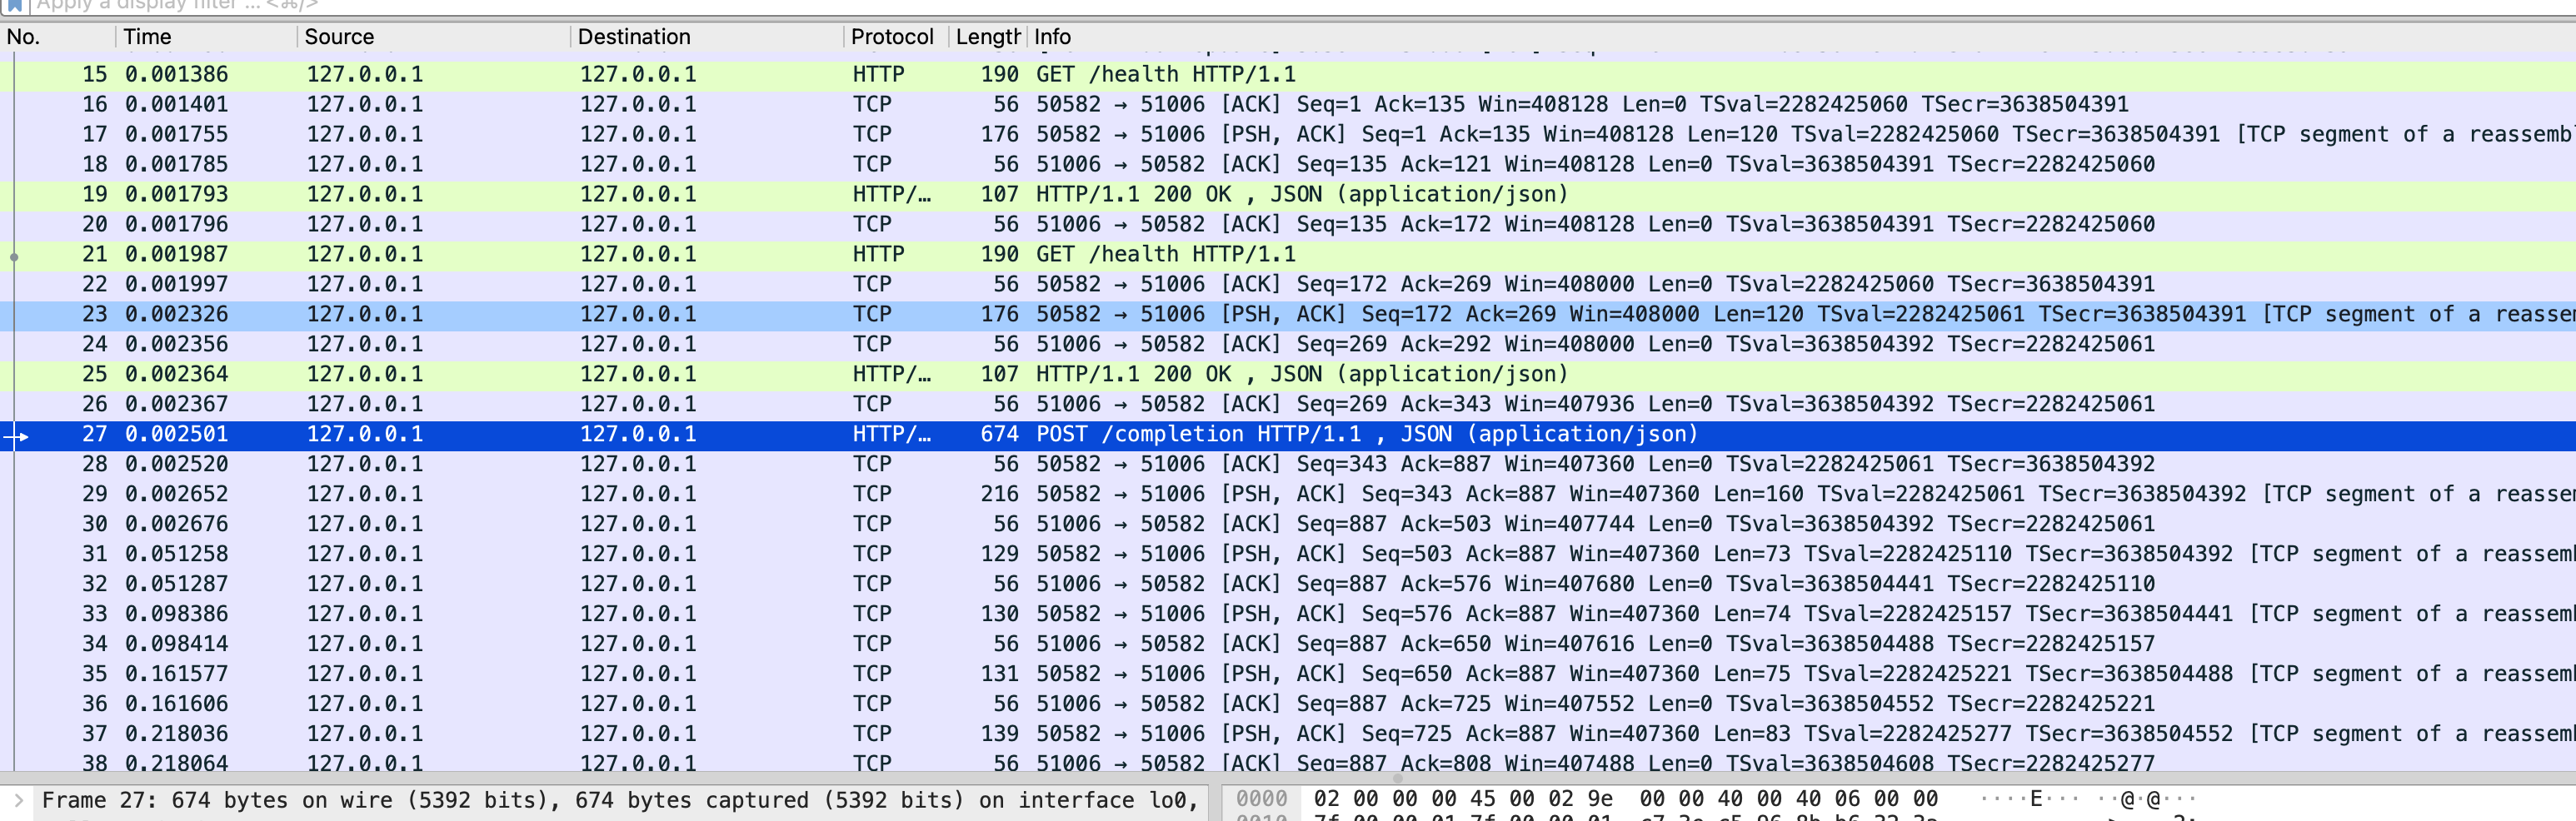Select packet 31 with Len=73
The height and width of the screenshot is (821, 2576).
[x=1288, y=555]
